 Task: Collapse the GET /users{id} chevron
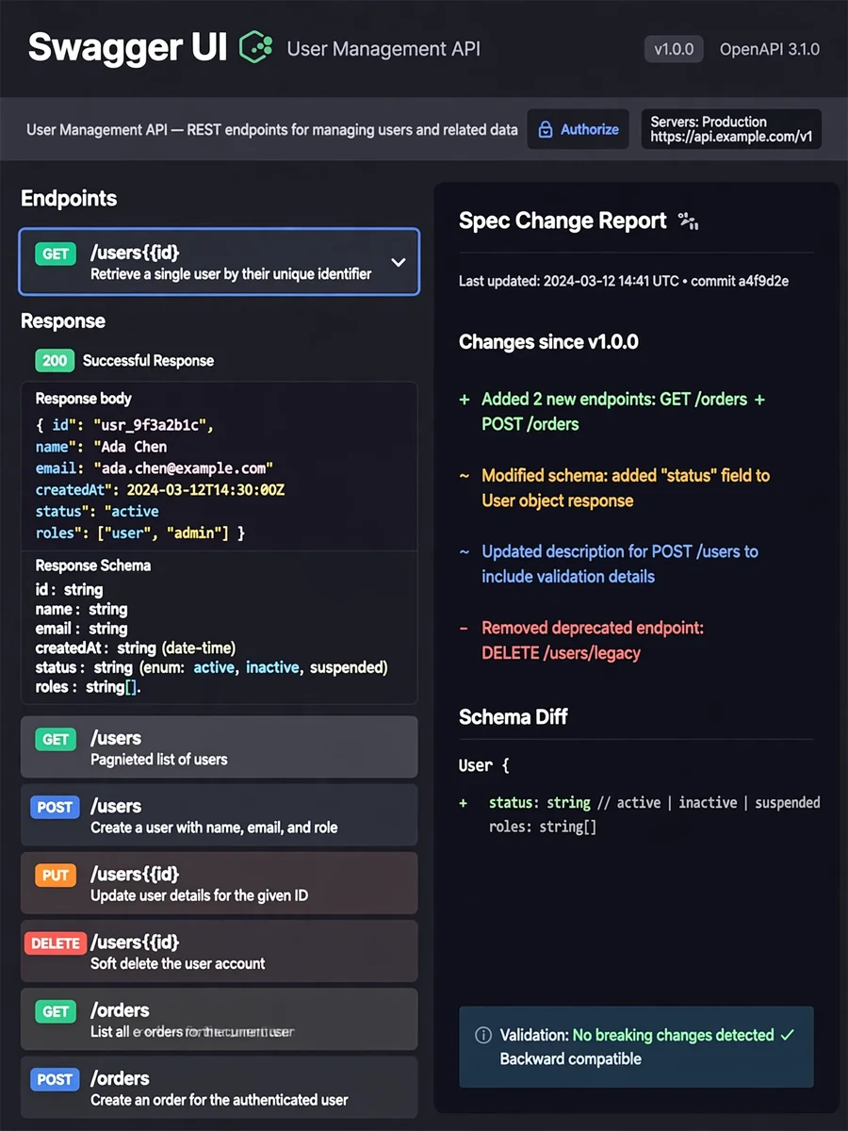[399, 262]
